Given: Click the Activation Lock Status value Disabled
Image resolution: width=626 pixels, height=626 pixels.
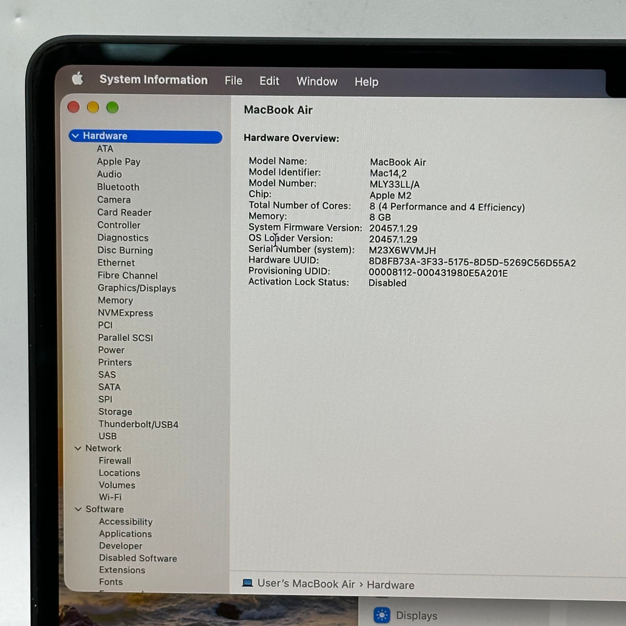Looking at the screenshot, I should coord(387,283).
